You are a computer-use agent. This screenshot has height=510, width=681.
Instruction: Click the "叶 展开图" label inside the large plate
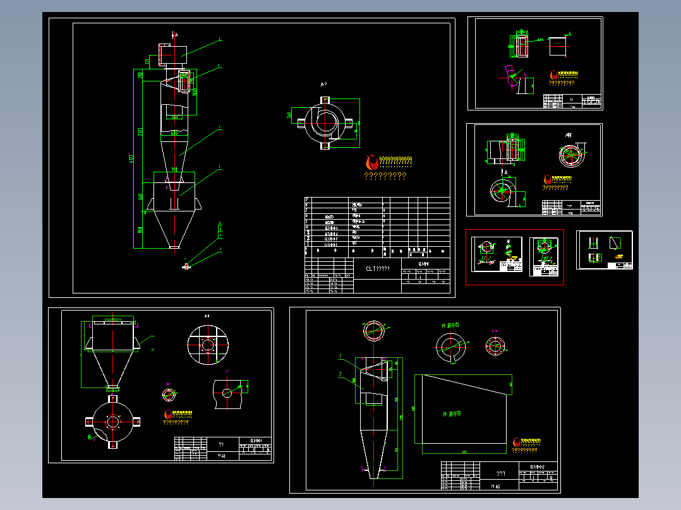coord(452,414)
